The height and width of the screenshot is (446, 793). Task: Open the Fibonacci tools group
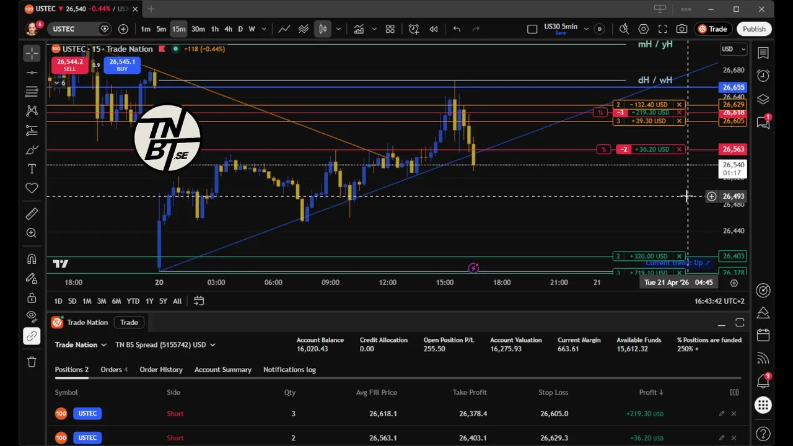tap(32, 92)
